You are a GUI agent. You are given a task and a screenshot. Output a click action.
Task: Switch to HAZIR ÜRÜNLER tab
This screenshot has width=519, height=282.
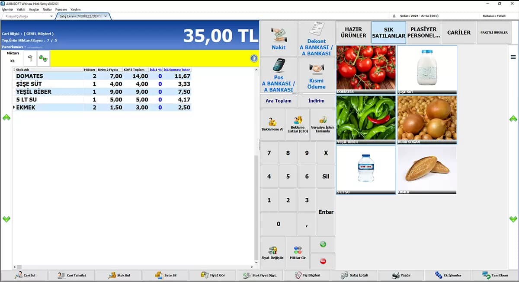pyautogui.click(x=353, y=32)
